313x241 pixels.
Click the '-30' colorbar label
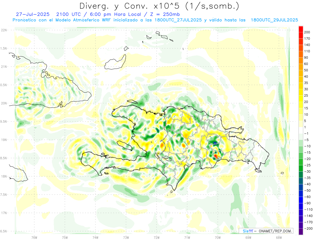pyautogui.click(x=307, y=172)
